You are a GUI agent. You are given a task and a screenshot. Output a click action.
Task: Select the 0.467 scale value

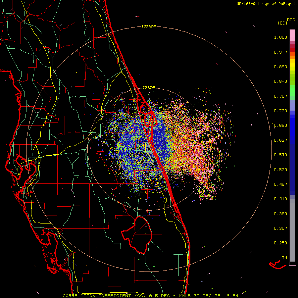coord(280,184)
